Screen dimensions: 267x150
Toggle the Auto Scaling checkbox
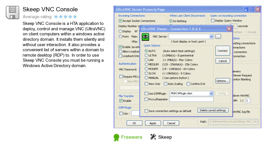click(x=166, y=84)
